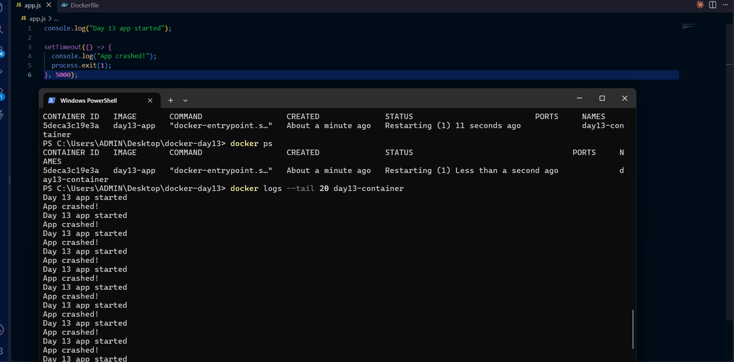Viewport: 734px width, 362px height.
Task: Select the Windows PowerShell terminal tab
Action: [x=101, y=100]
